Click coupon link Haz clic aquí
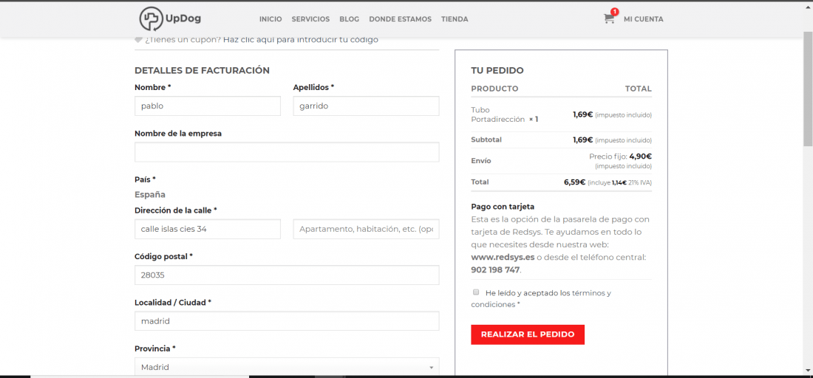The height and width of the screenshot is (378, 813). click(x=301, y=39)
